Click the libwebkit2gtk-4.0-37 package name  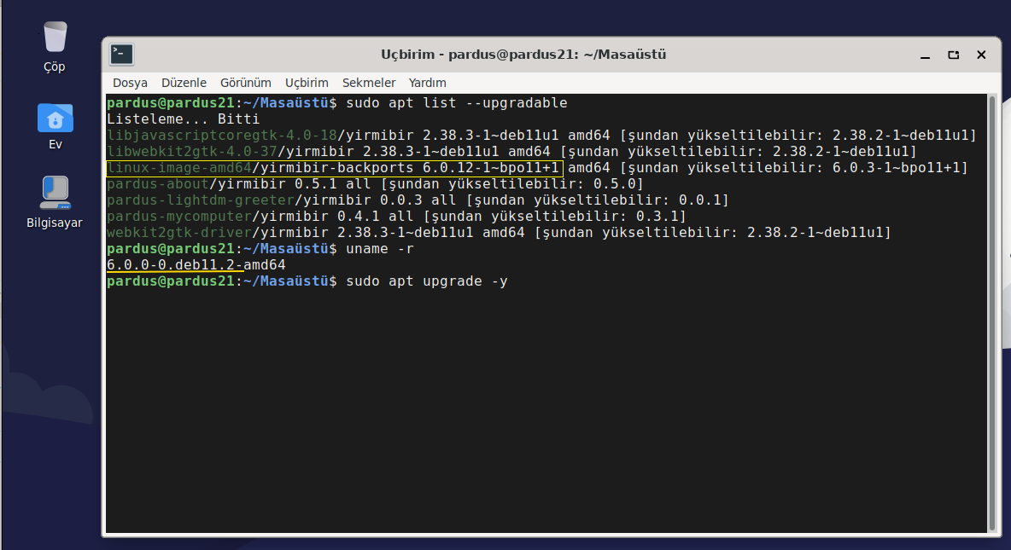pyautogui.click(x=191, y=151)
